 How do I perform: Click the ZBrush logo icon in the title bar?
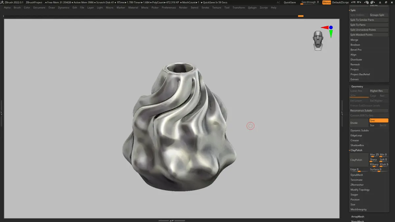(x=2, y=2)
